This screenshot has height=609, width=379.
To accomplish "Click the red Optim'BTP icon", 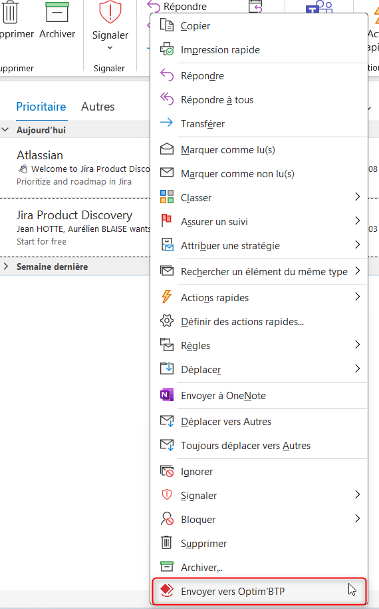I will pos(167,590).
